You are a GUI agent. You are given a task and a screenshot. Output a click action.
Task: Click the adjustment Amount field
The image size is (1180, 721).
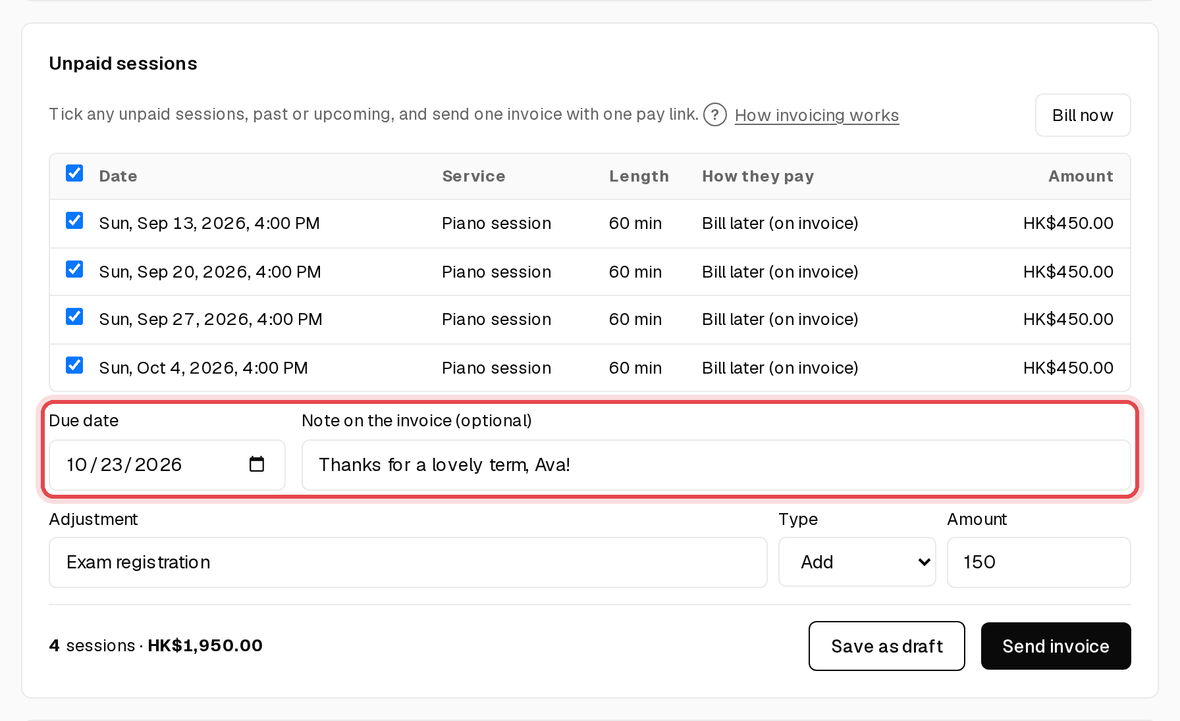[1038, 562]
